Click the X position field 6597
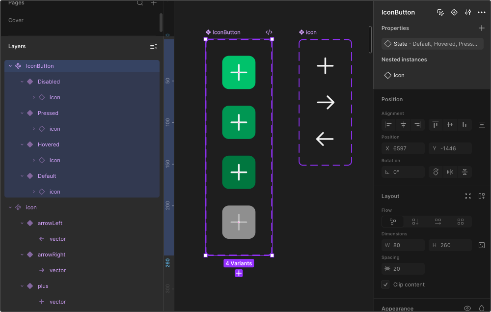The width and height of the screenshot is (491, 312). pos(403,148)
